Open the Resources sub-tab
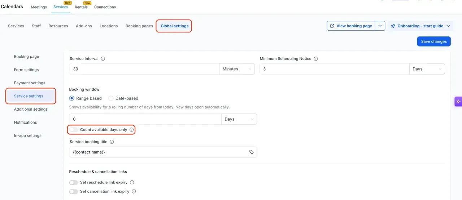This screenshot has height=200, width=462. [58, 26]
